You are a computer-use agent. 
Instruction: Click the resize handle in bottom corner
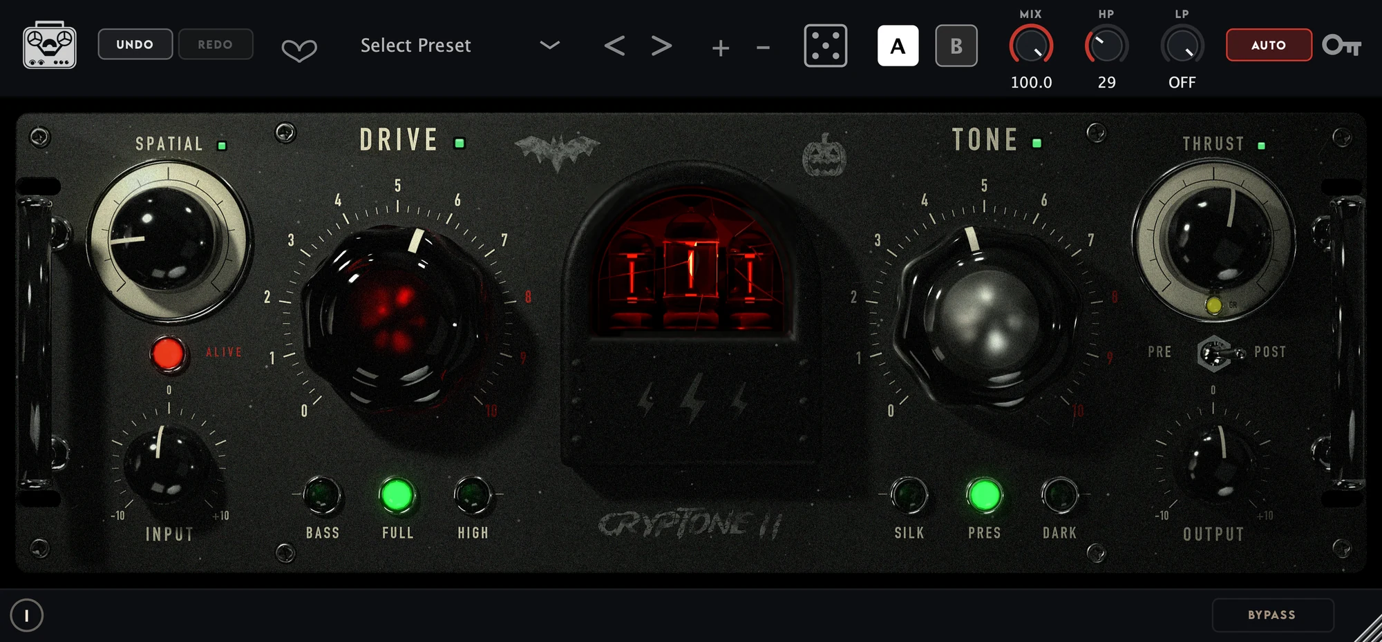click(1368, 629)
